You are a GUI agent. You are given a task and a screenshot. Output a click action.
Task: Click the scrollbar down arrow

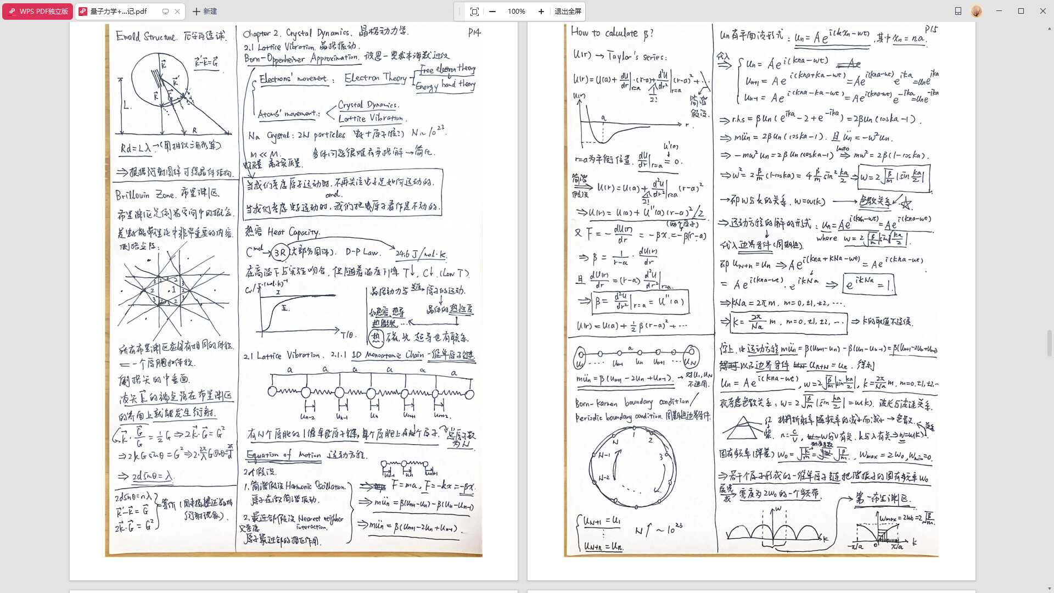pos(1050,589)
